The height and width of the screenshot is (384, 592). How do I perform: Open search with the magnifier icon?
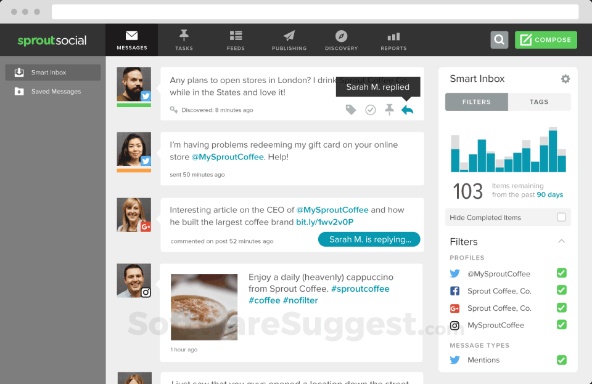499,39
